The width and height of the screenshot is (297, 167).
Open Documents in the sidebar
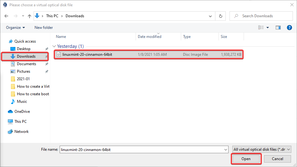point(26,64)
